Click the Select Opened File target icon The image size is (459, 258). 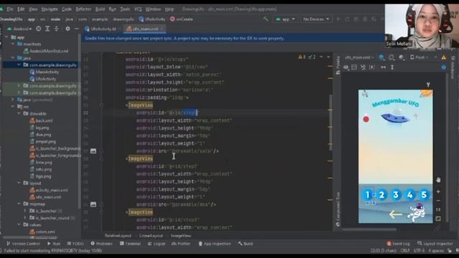[x=38, y=29]
